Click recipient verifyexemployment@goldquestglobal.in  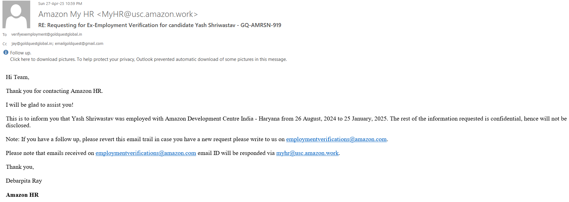(47, 34)
